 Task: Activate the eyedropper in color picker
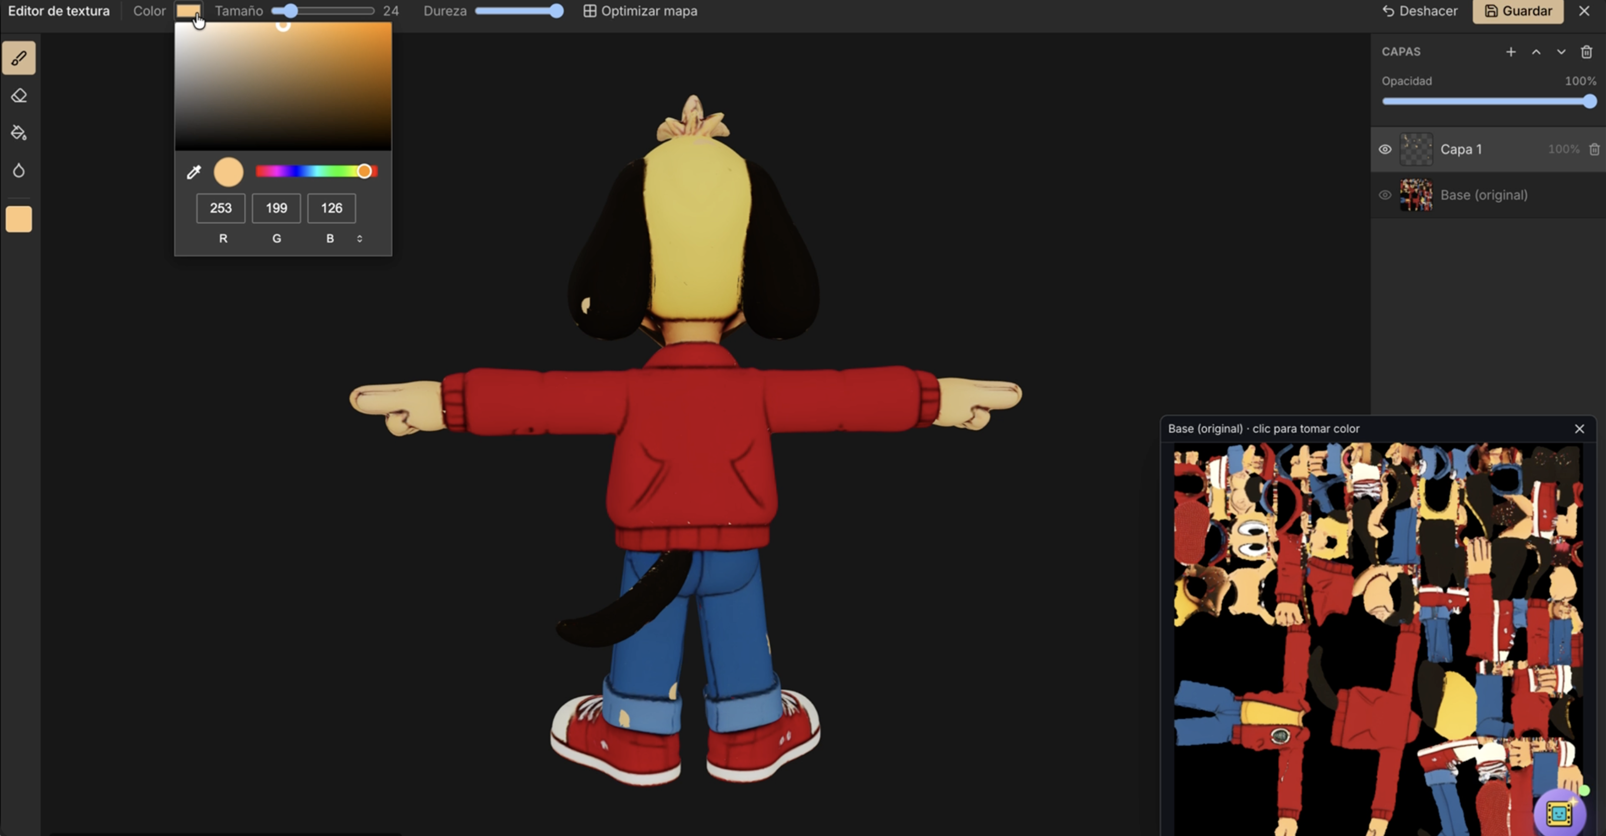[194, 172]
